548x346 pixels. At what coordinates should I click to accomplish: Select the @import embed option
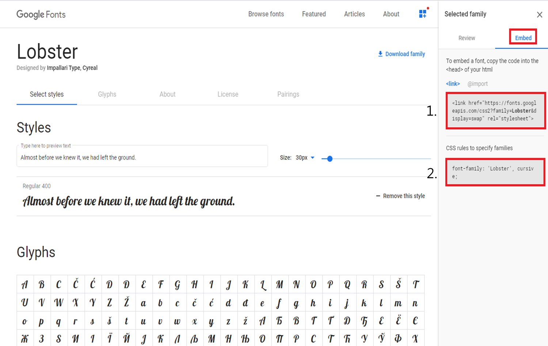pos(477,84)
